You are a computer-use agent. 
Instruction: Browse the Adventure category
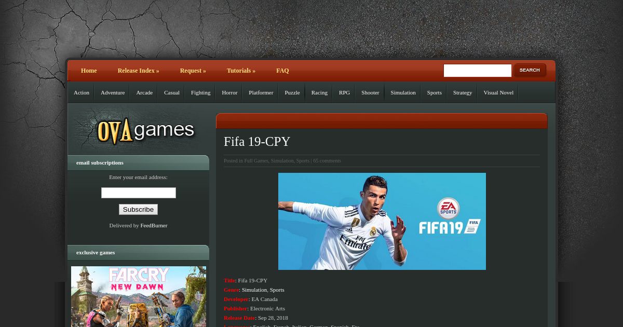113,92
